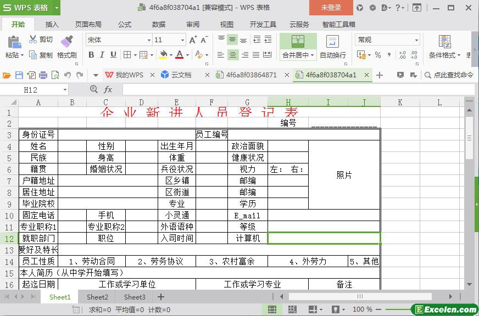Click the font color red A swatch

point(179,55)
